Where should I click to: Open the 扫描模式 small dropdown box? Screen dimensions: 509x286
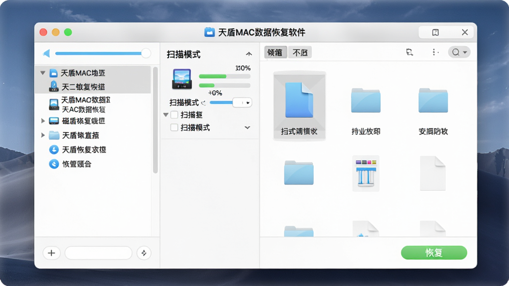coord(242,103)
